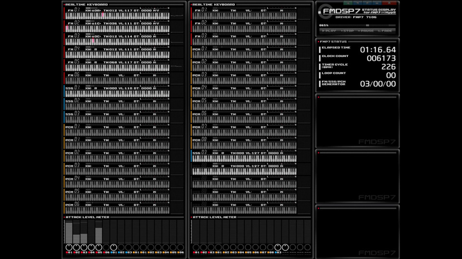Screen dimensions: 462x259
Task: Click the FM 03 realtime keyboard row
Action: pyautogui.click(x=118, y=42)
